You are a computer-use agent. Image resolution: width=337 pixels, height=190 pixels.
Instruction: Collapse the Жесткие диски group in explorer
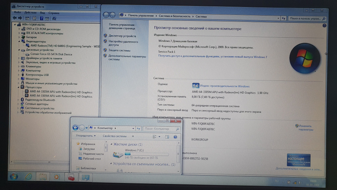[x=111, y=144]
